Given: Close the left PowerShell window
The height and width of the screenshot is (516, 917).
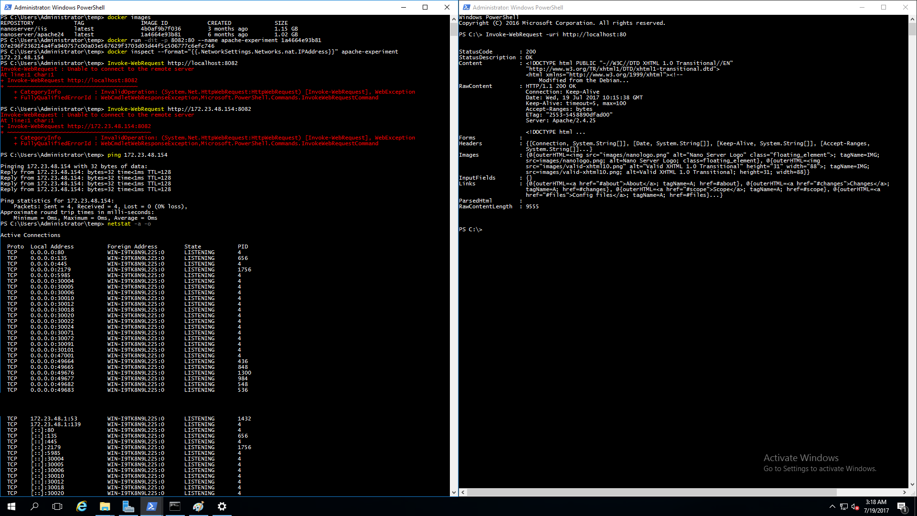Looking at the screenshot, I should point(447,7).
